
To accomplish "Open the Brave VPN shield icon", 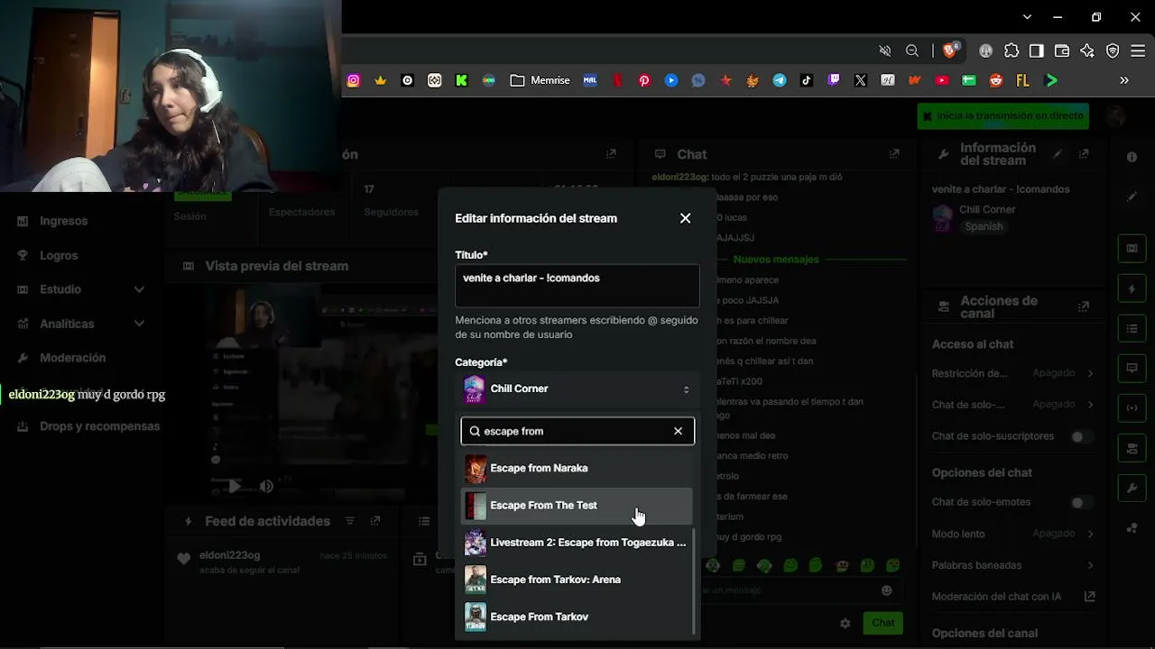I will point(1113,50).
